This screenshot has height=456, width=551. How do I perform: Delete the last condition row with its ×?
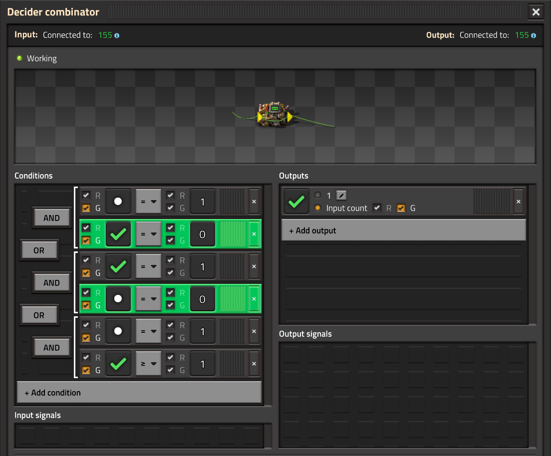[x=254, y=364]
